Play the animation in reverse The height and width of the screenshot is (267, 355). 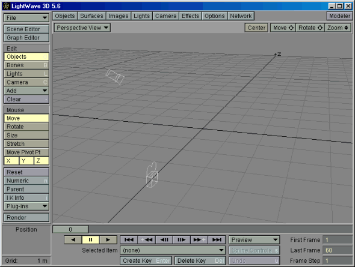pos(73,239)
